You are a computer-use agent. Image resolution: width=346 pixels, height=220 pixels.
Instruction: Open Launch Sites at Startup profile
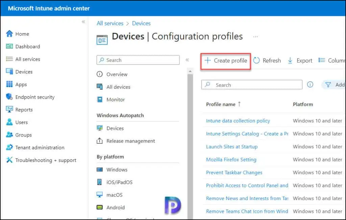[x=232, y=147]
